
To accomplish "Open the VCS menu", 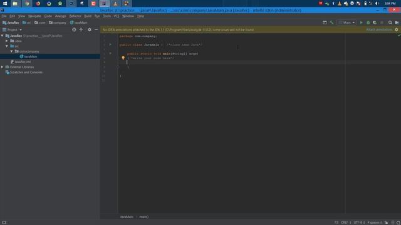I will tap(117, 16).
